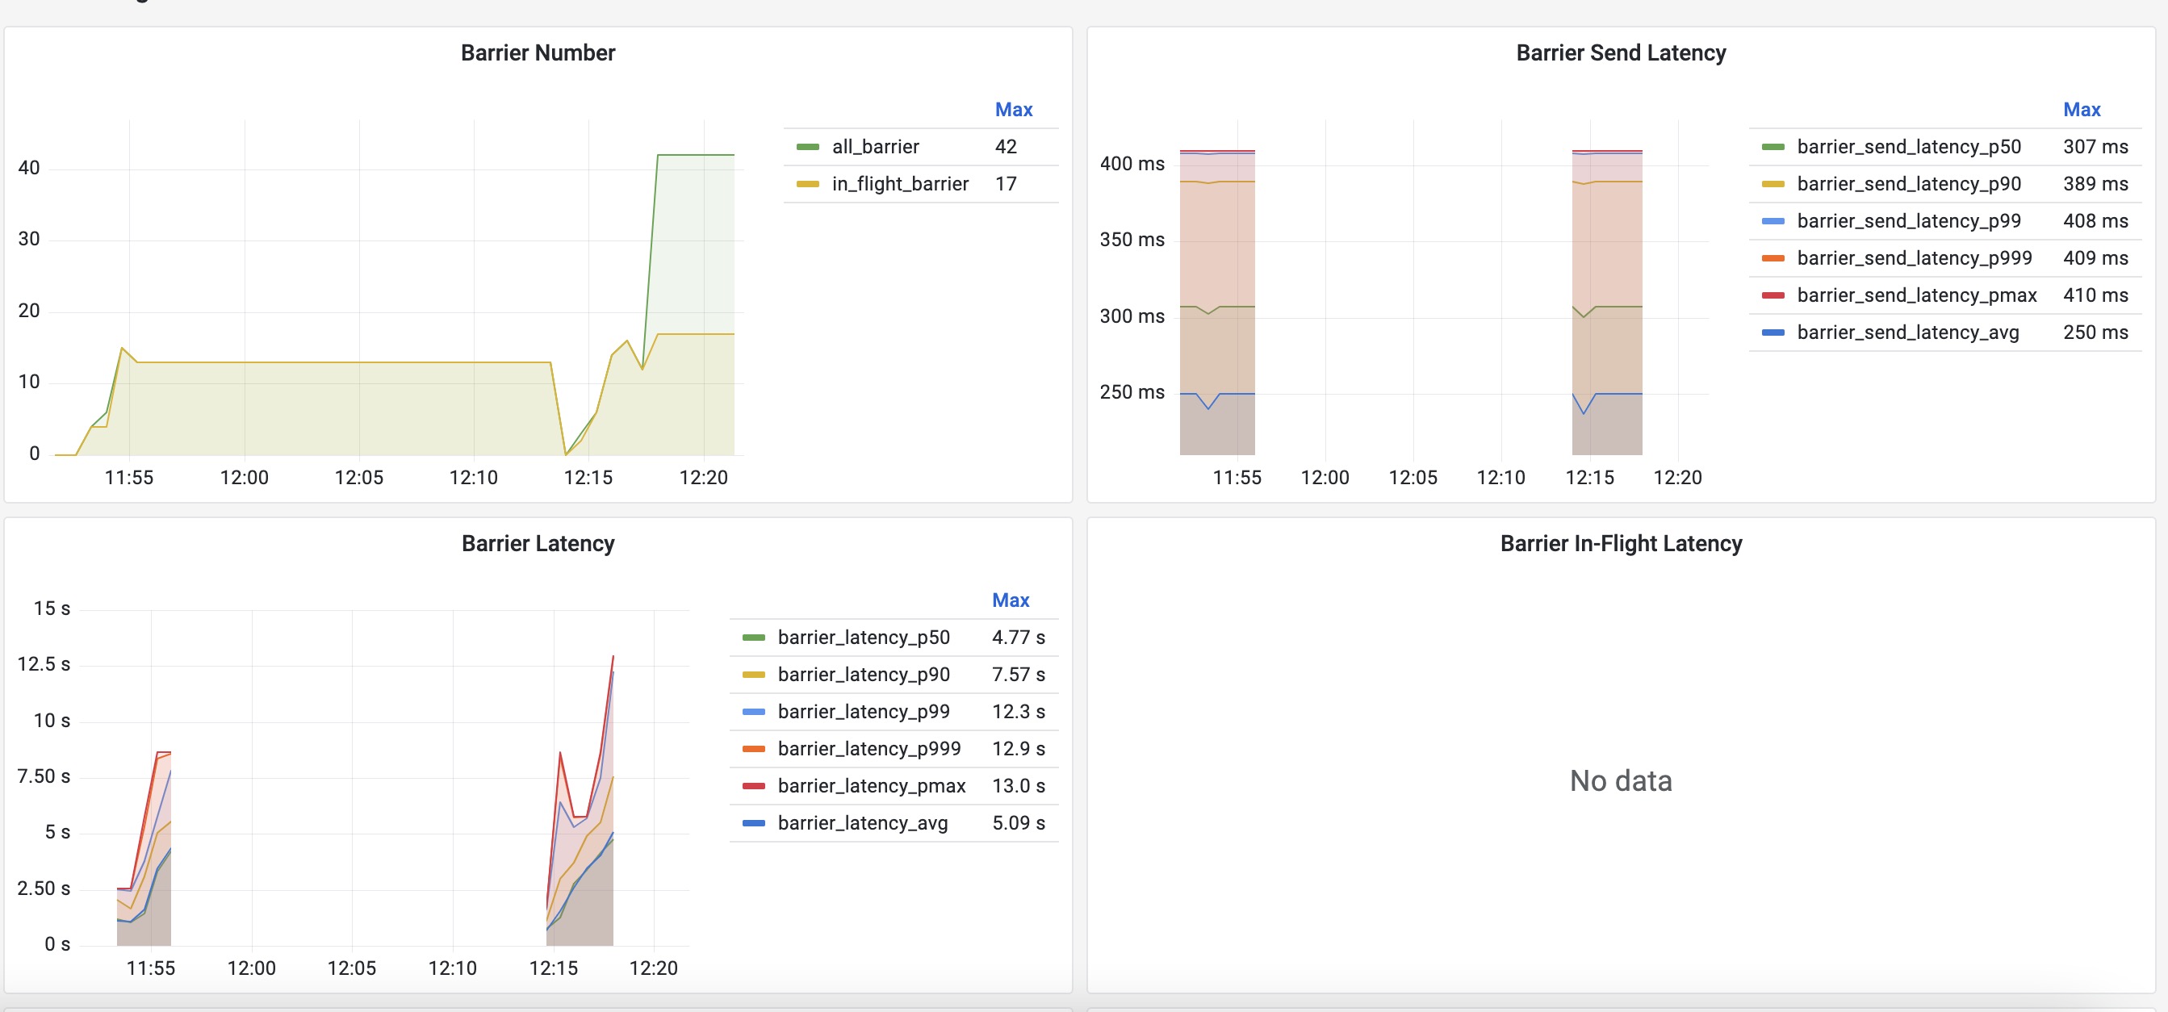Click the all_barrier legend color swatch
The height and width of the screenshot is (1012, 2168).
coord(807,146)
